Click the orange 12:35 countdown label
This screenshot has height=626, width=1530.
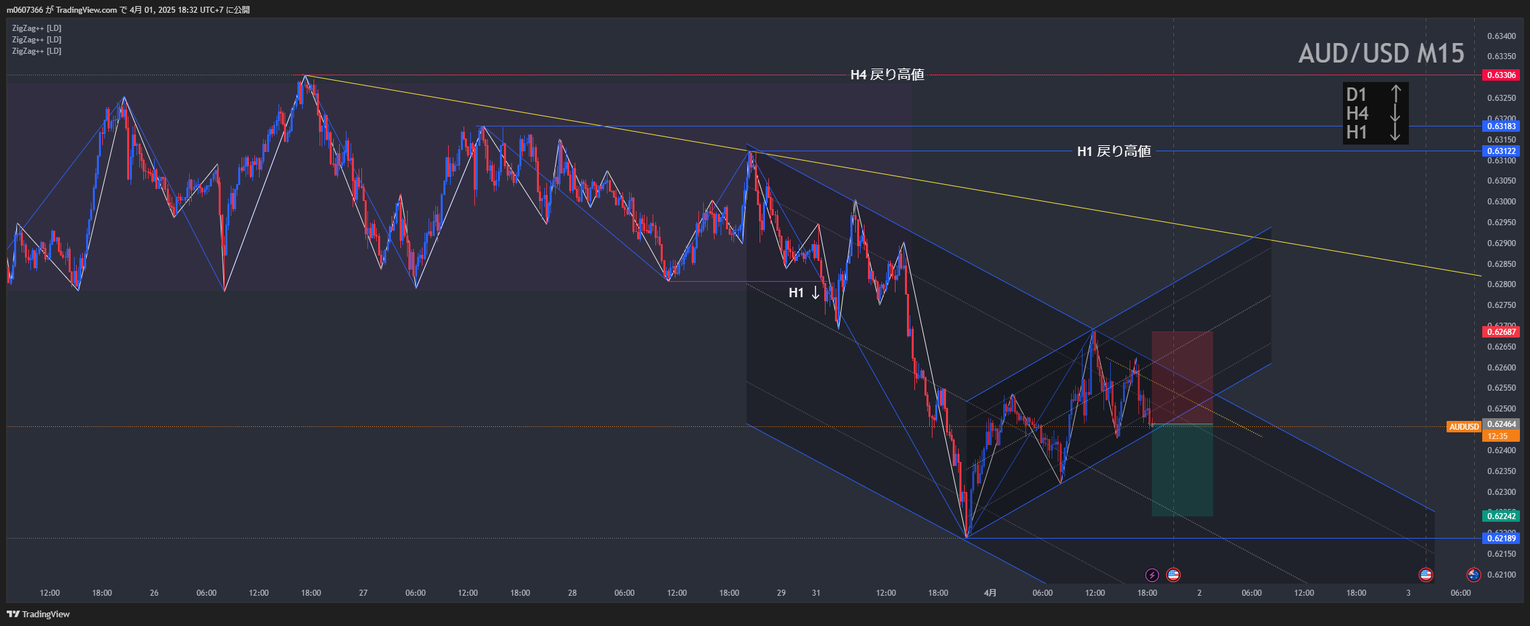1501,436
